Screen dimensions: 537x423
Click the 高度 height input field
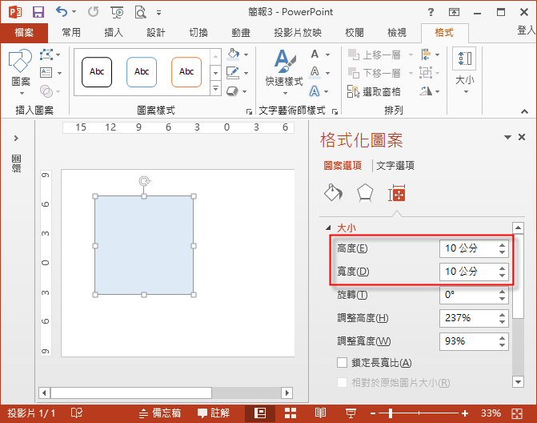[474, 248]
